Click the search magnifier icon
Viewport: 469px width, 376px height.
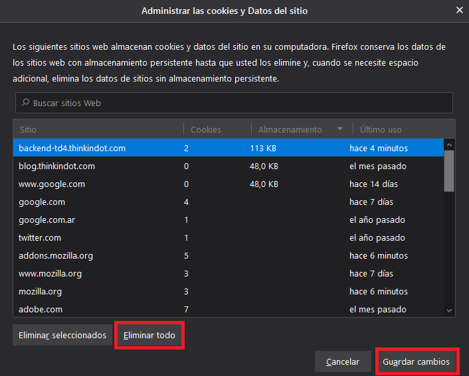(25, 103)
